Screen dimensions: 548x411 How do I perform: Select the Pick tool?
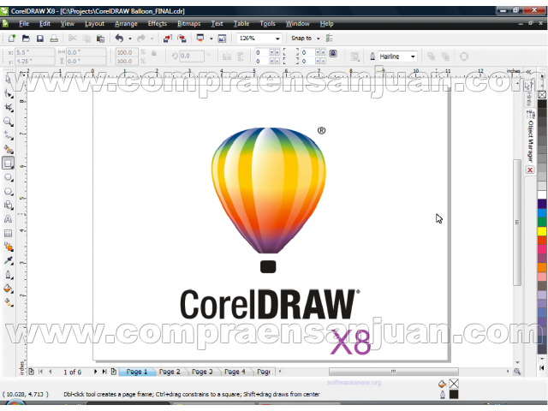pyautogui.click(x=9, y=80)
